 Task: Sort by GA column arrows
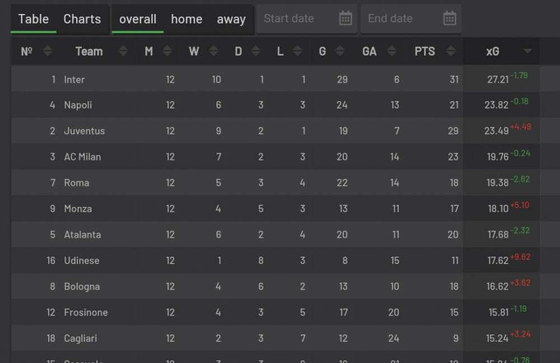coord(392,51)
